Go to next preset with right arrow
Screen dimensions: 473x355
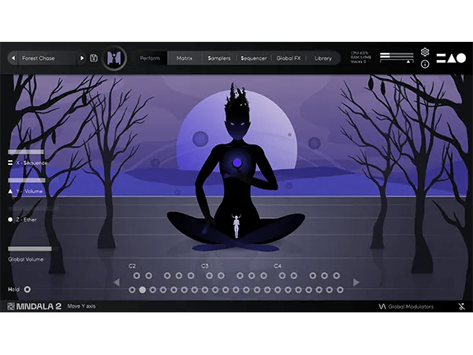pos(81,58)
